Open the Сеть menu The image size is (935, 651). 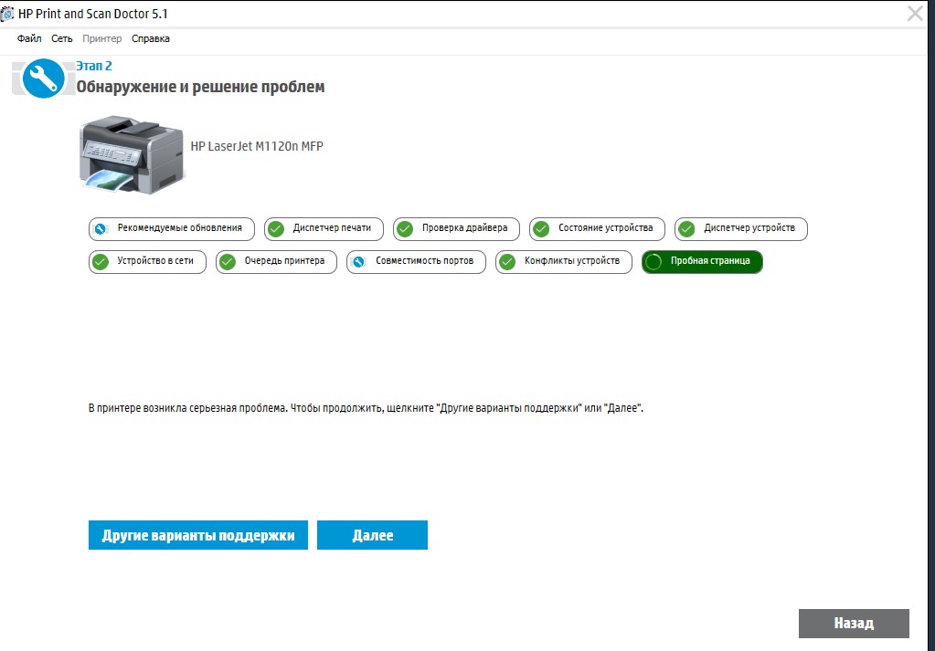click(61, 38)
